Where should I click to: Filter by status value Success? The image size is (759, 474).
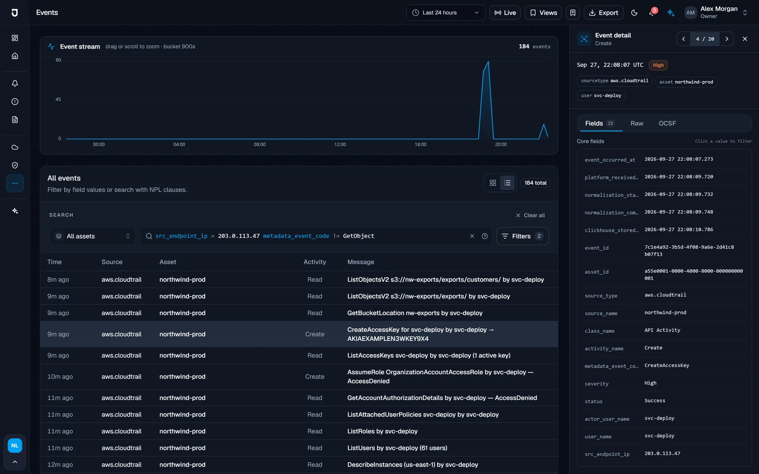click(655, 401)
